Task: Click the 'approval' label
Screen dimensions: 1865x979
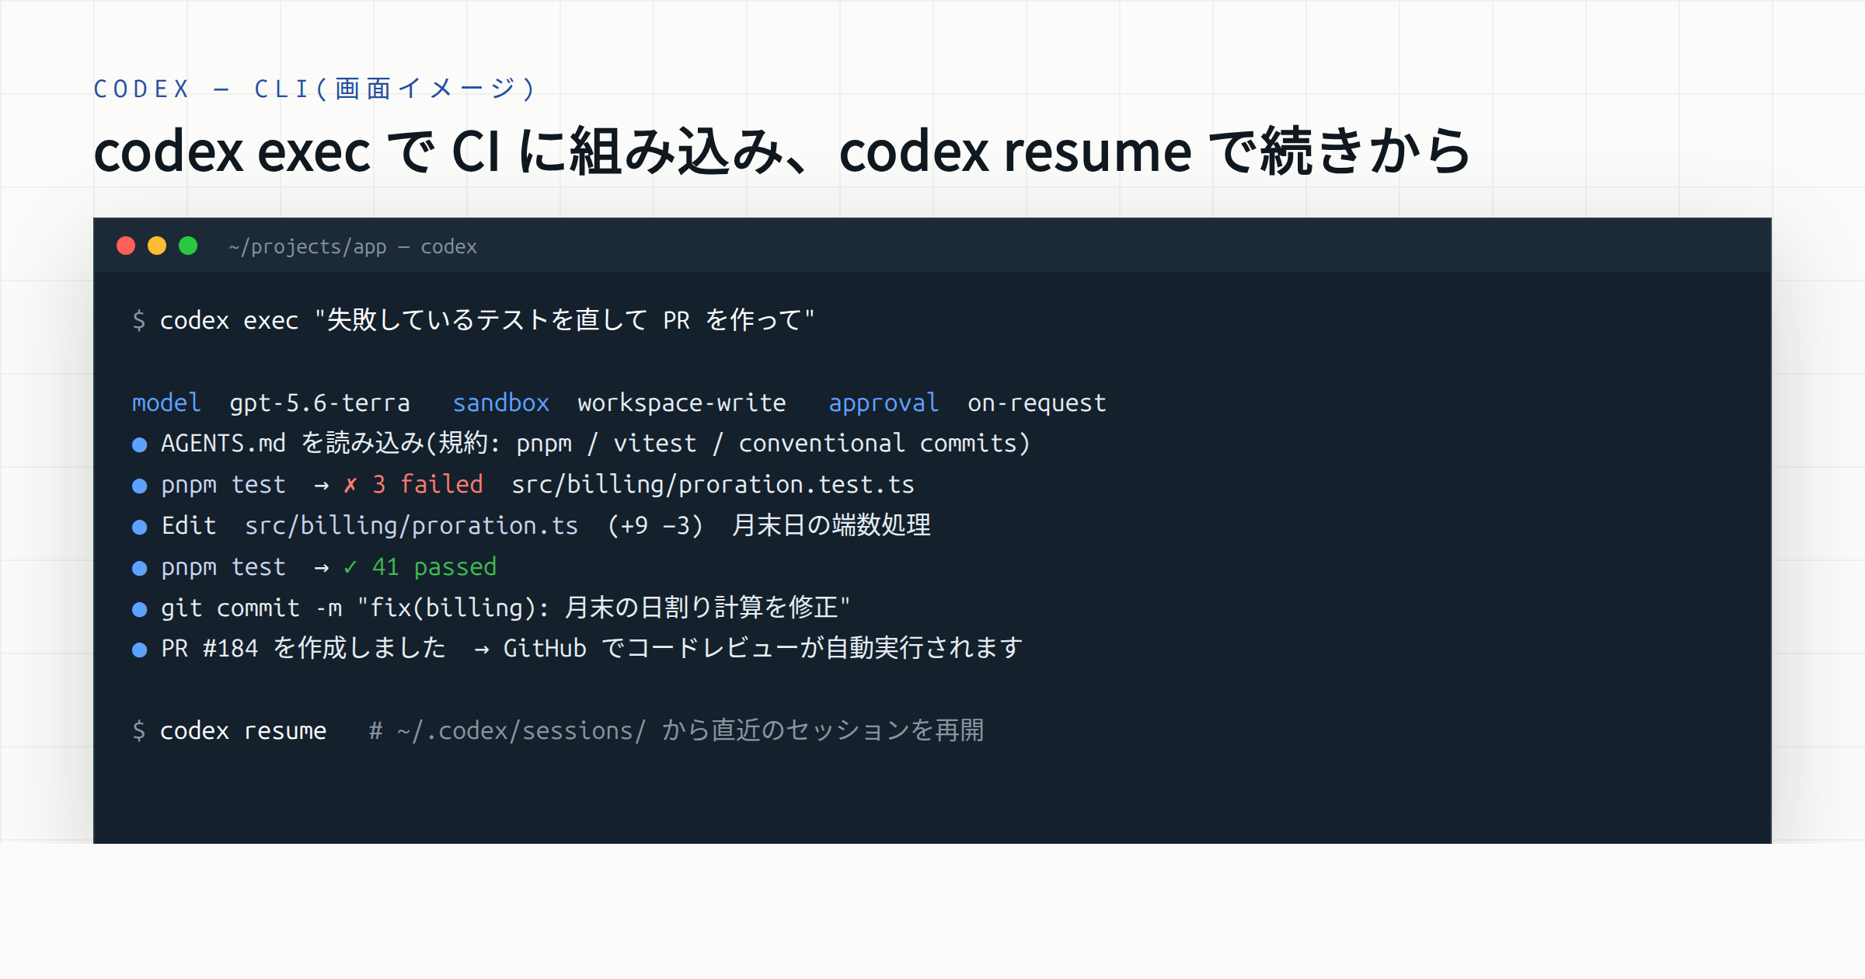Action: 884,403
